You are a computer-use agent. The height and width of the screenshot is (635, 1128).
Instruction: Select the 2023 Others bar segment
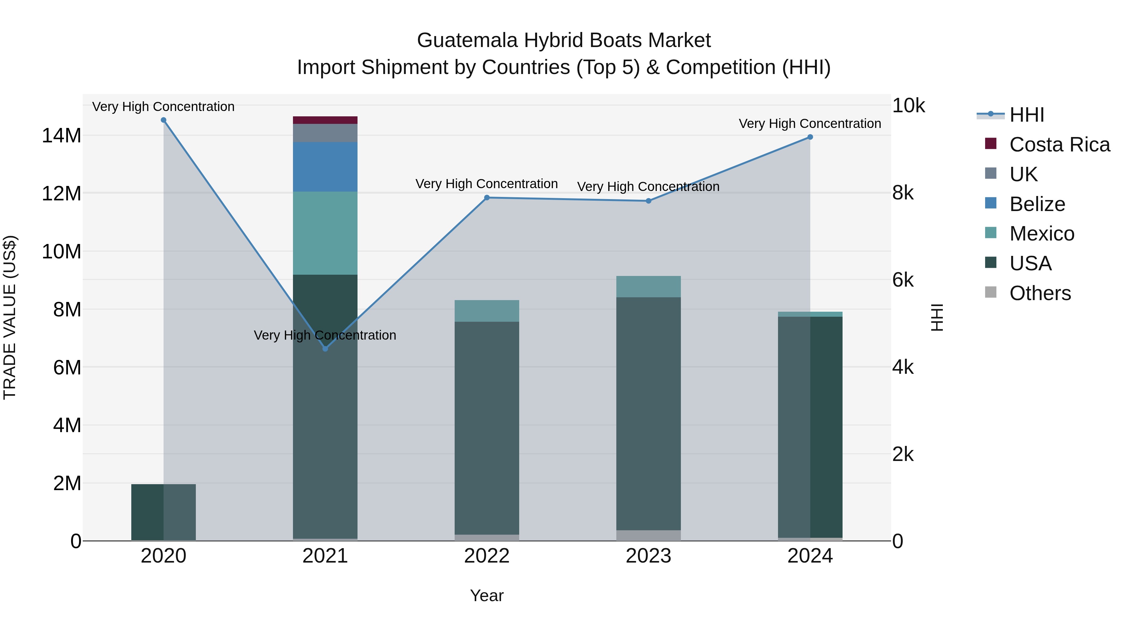coord(649,536)
